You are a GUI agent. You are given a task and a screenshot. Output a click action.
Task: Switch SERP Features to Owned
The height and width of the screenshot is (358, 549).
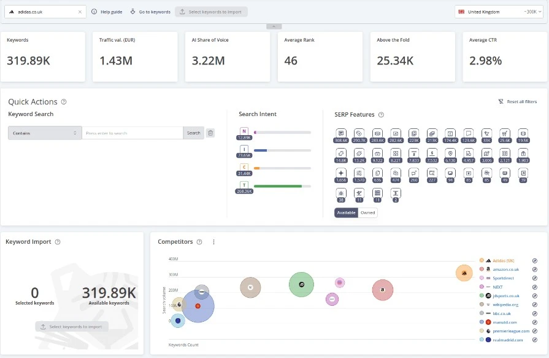click(x=367, y=212)
